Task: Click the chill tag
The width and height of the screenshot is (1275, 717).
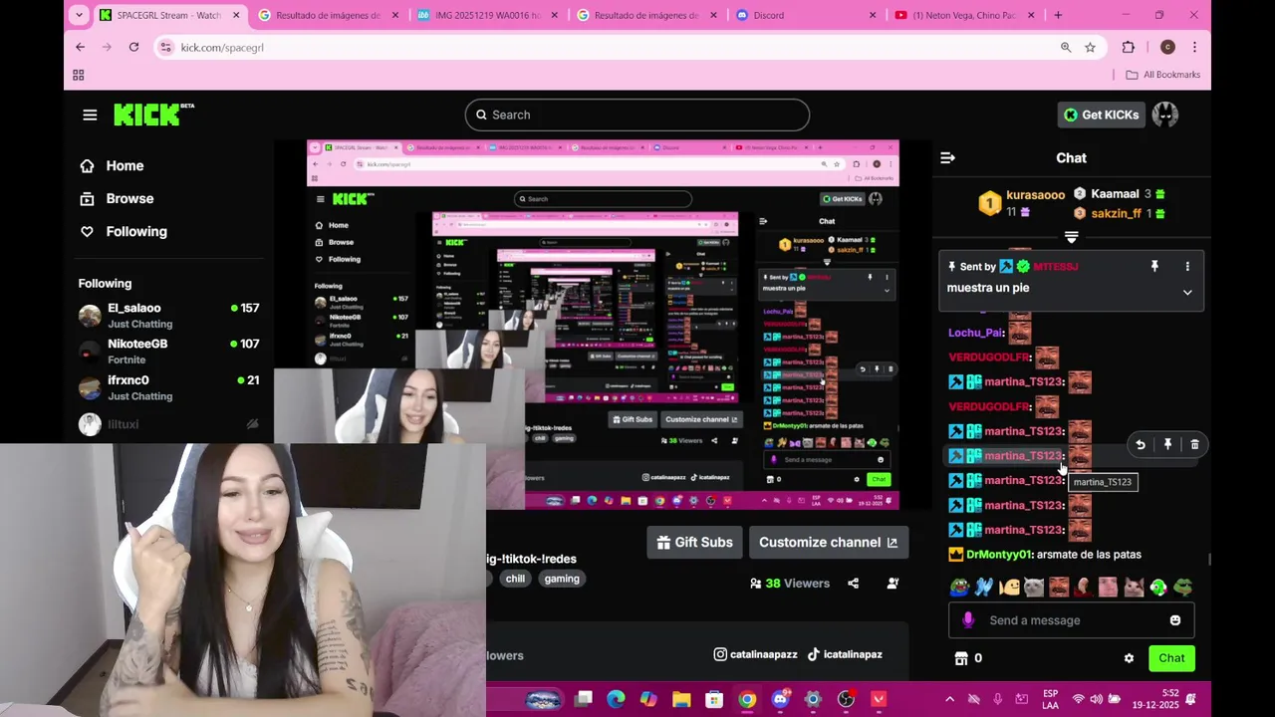Action: coord(515,579)
